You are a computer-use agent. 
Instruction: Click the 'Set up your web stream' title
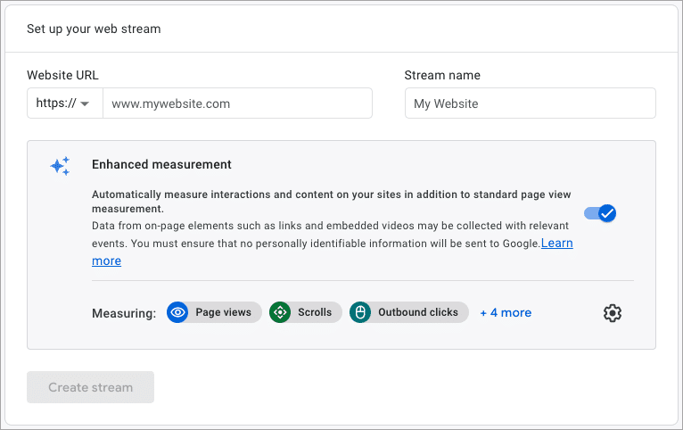click(94, 29)
